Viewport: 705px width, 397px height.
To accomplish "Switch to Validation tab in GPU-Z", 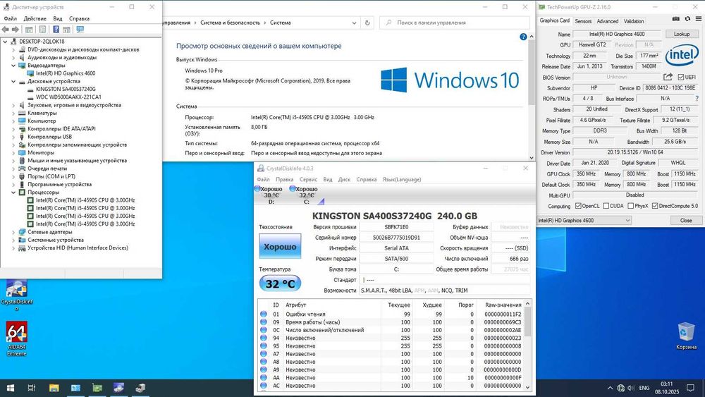I will (634, 21).
